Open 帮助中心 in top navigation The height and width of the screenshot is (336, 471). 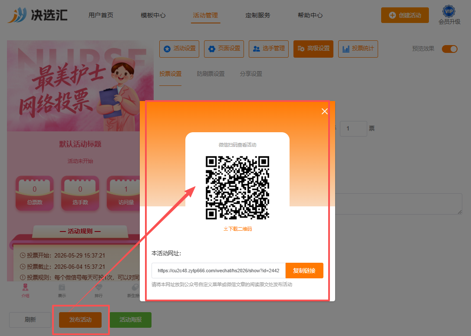310,15
